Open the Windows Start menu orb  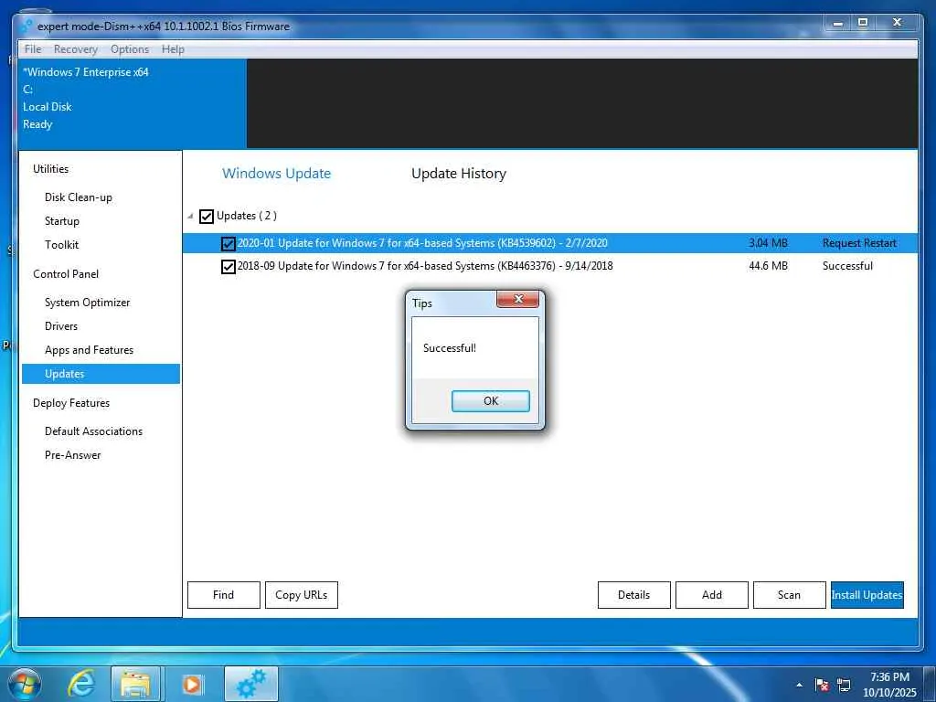[x=25, y=684]
